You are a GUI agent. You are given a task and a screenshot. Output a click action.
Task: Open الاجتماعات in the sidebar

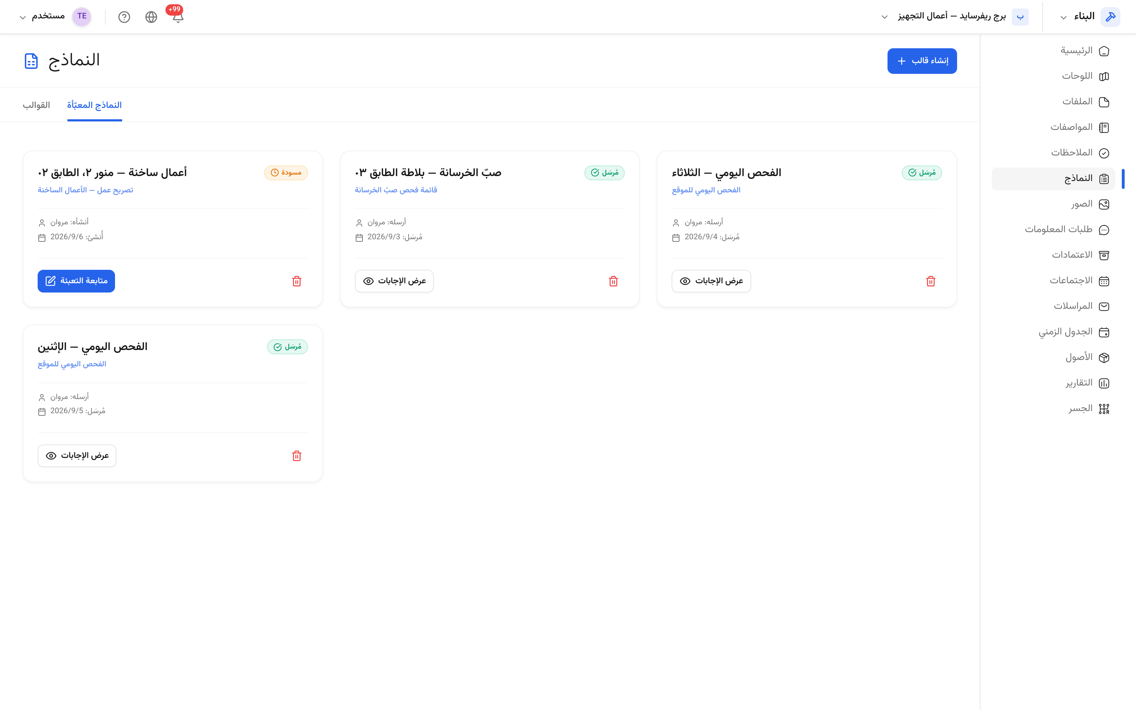point(1053,281)
